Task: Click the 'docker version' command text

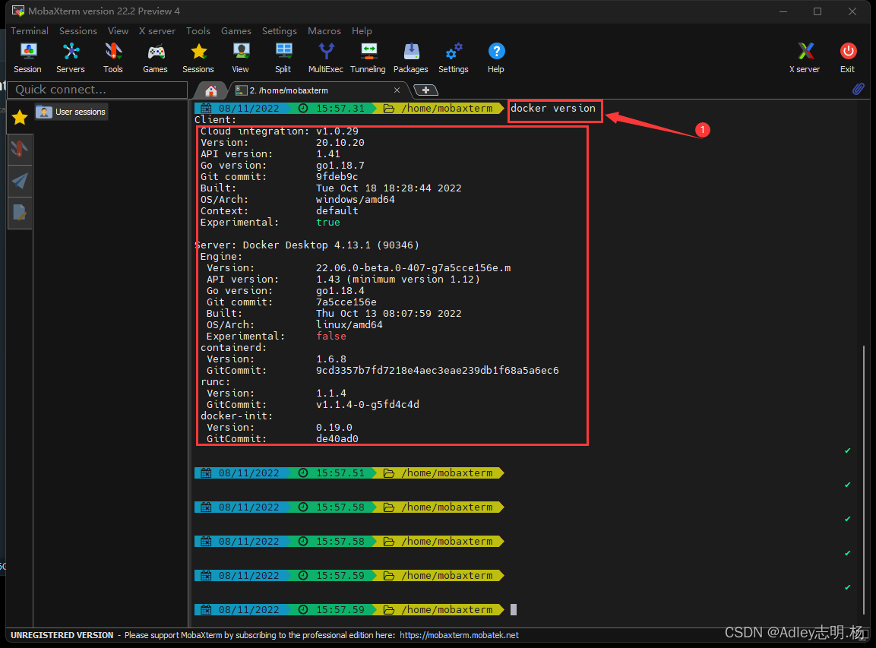Action: 553,109
